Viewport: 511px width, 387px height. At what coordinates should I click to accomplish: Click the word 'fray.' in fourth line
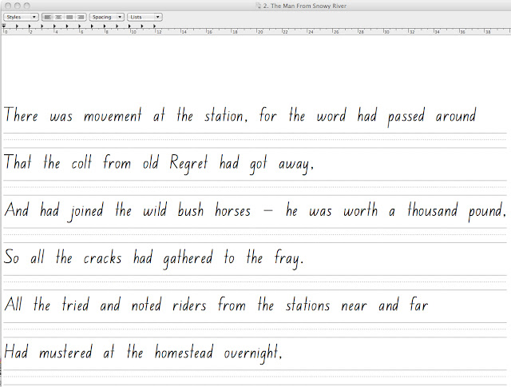click(289, 259)
